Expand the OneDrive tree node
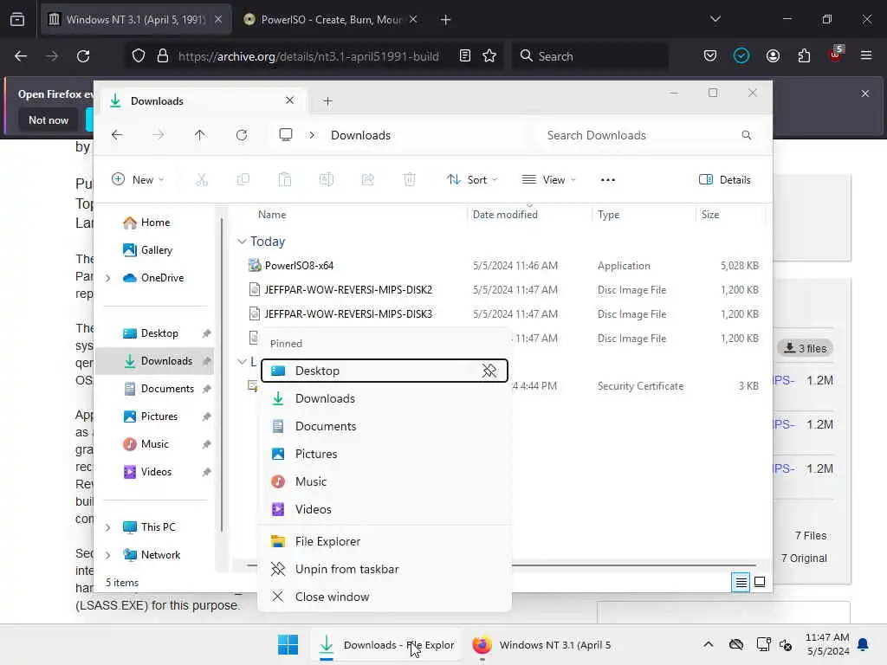 point(107,278)
